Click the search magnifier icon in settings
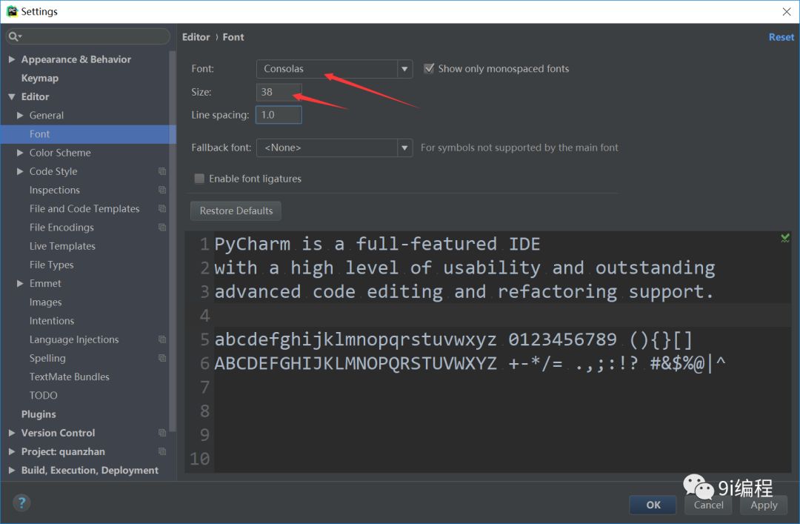The height and width of the screenshot is (524, 800). (14, 36)
